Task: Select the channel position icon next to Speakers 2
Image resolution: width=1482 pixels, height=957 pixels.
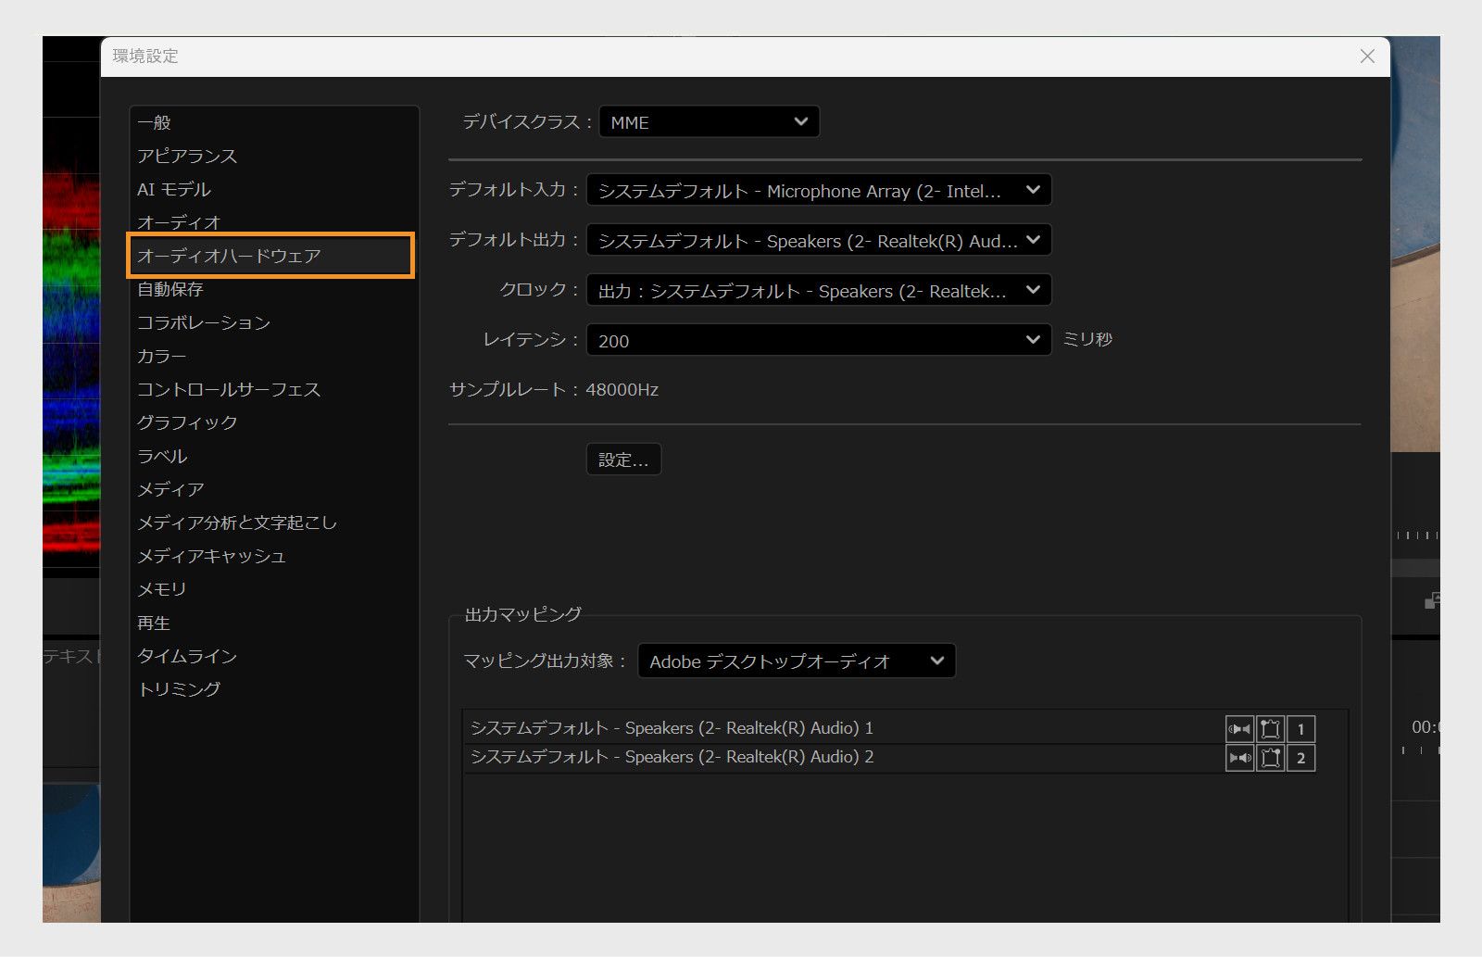Action: (1270, 757)
